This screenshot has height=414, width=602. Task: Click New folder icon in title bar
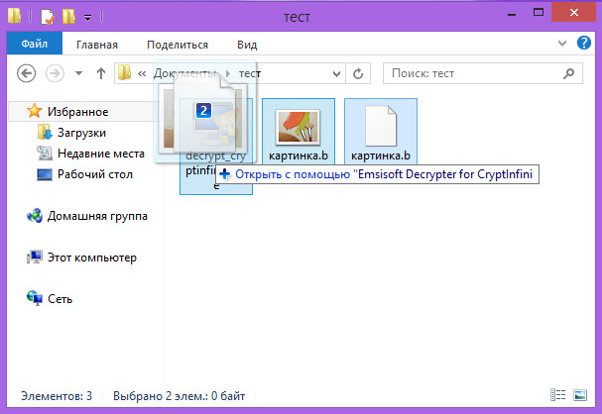point(67,17)
